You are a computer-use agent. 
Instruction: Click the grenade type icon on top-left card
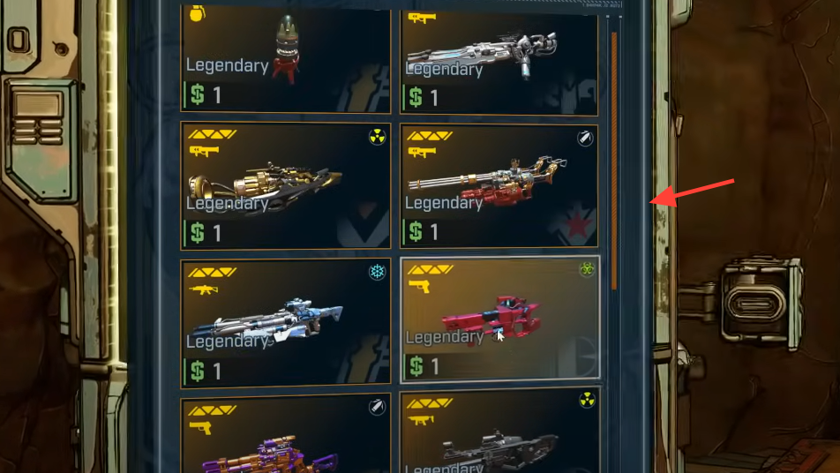click(x=197, y=14)
